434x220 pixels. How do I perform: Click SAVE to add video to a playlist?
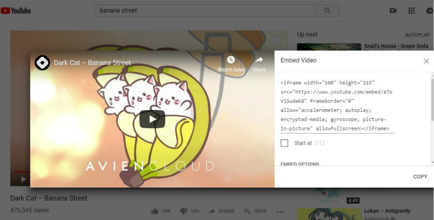pyautogui.click(x=255, y=211)
